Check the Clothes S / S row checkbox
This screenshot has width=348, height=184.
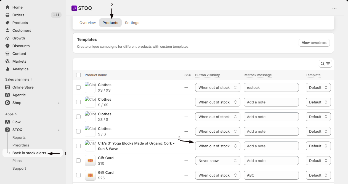[78, 131]
